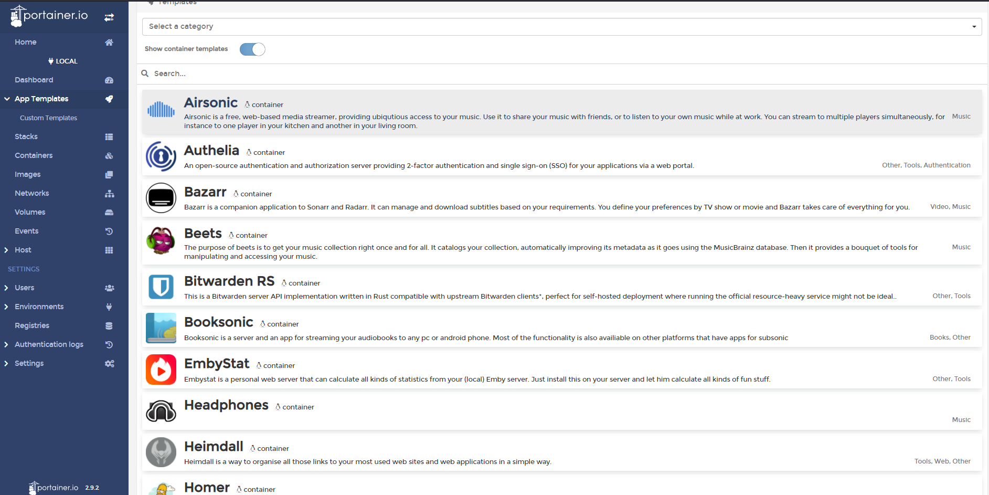The image size is (989, 495).
Task: Select the Airsonic template title
Action: pos(211,103)
